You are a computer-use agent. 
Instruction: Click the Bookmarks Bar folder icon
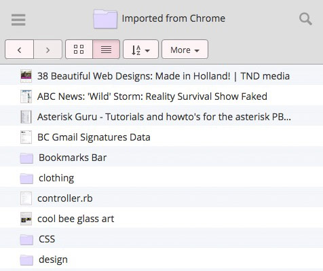click(26, 158)
